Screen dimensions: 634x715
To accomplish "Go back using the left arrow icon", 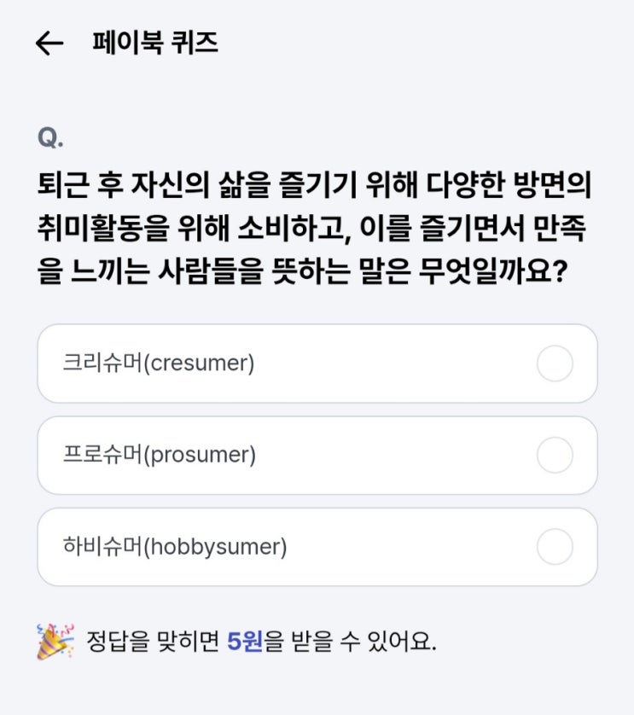I will coord(49,44).
